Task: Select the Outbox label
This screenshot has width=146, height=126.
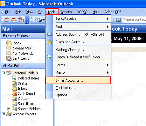Action: point(24,99)
